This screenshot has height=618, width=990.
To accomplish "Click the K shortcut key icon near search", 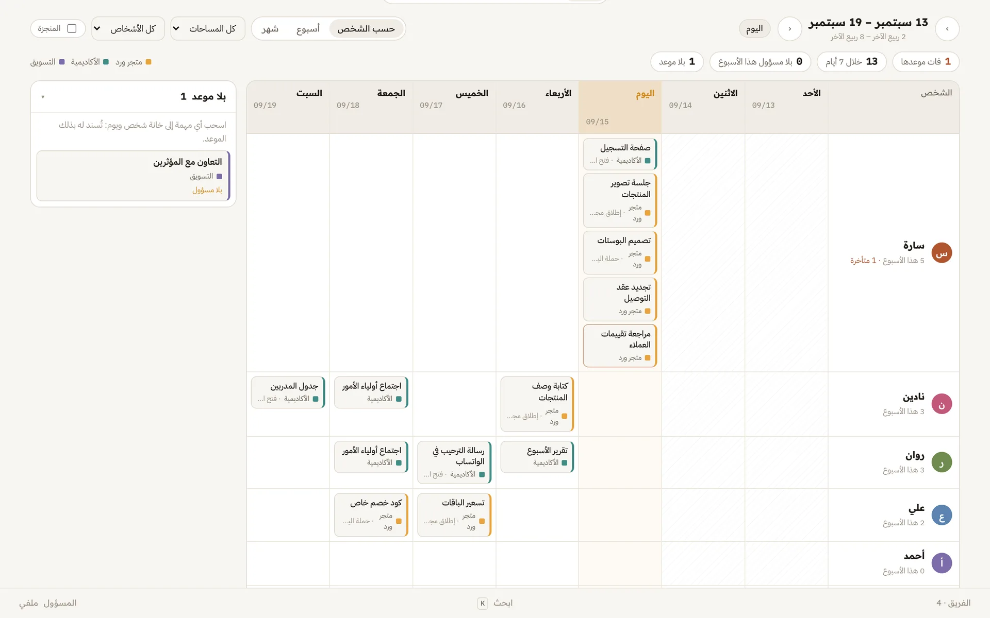I will 483,603.
